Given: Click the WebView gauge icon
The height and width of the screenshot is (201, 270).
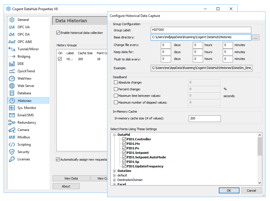Looking at the screenshot, I should click(x=12, y=78).
